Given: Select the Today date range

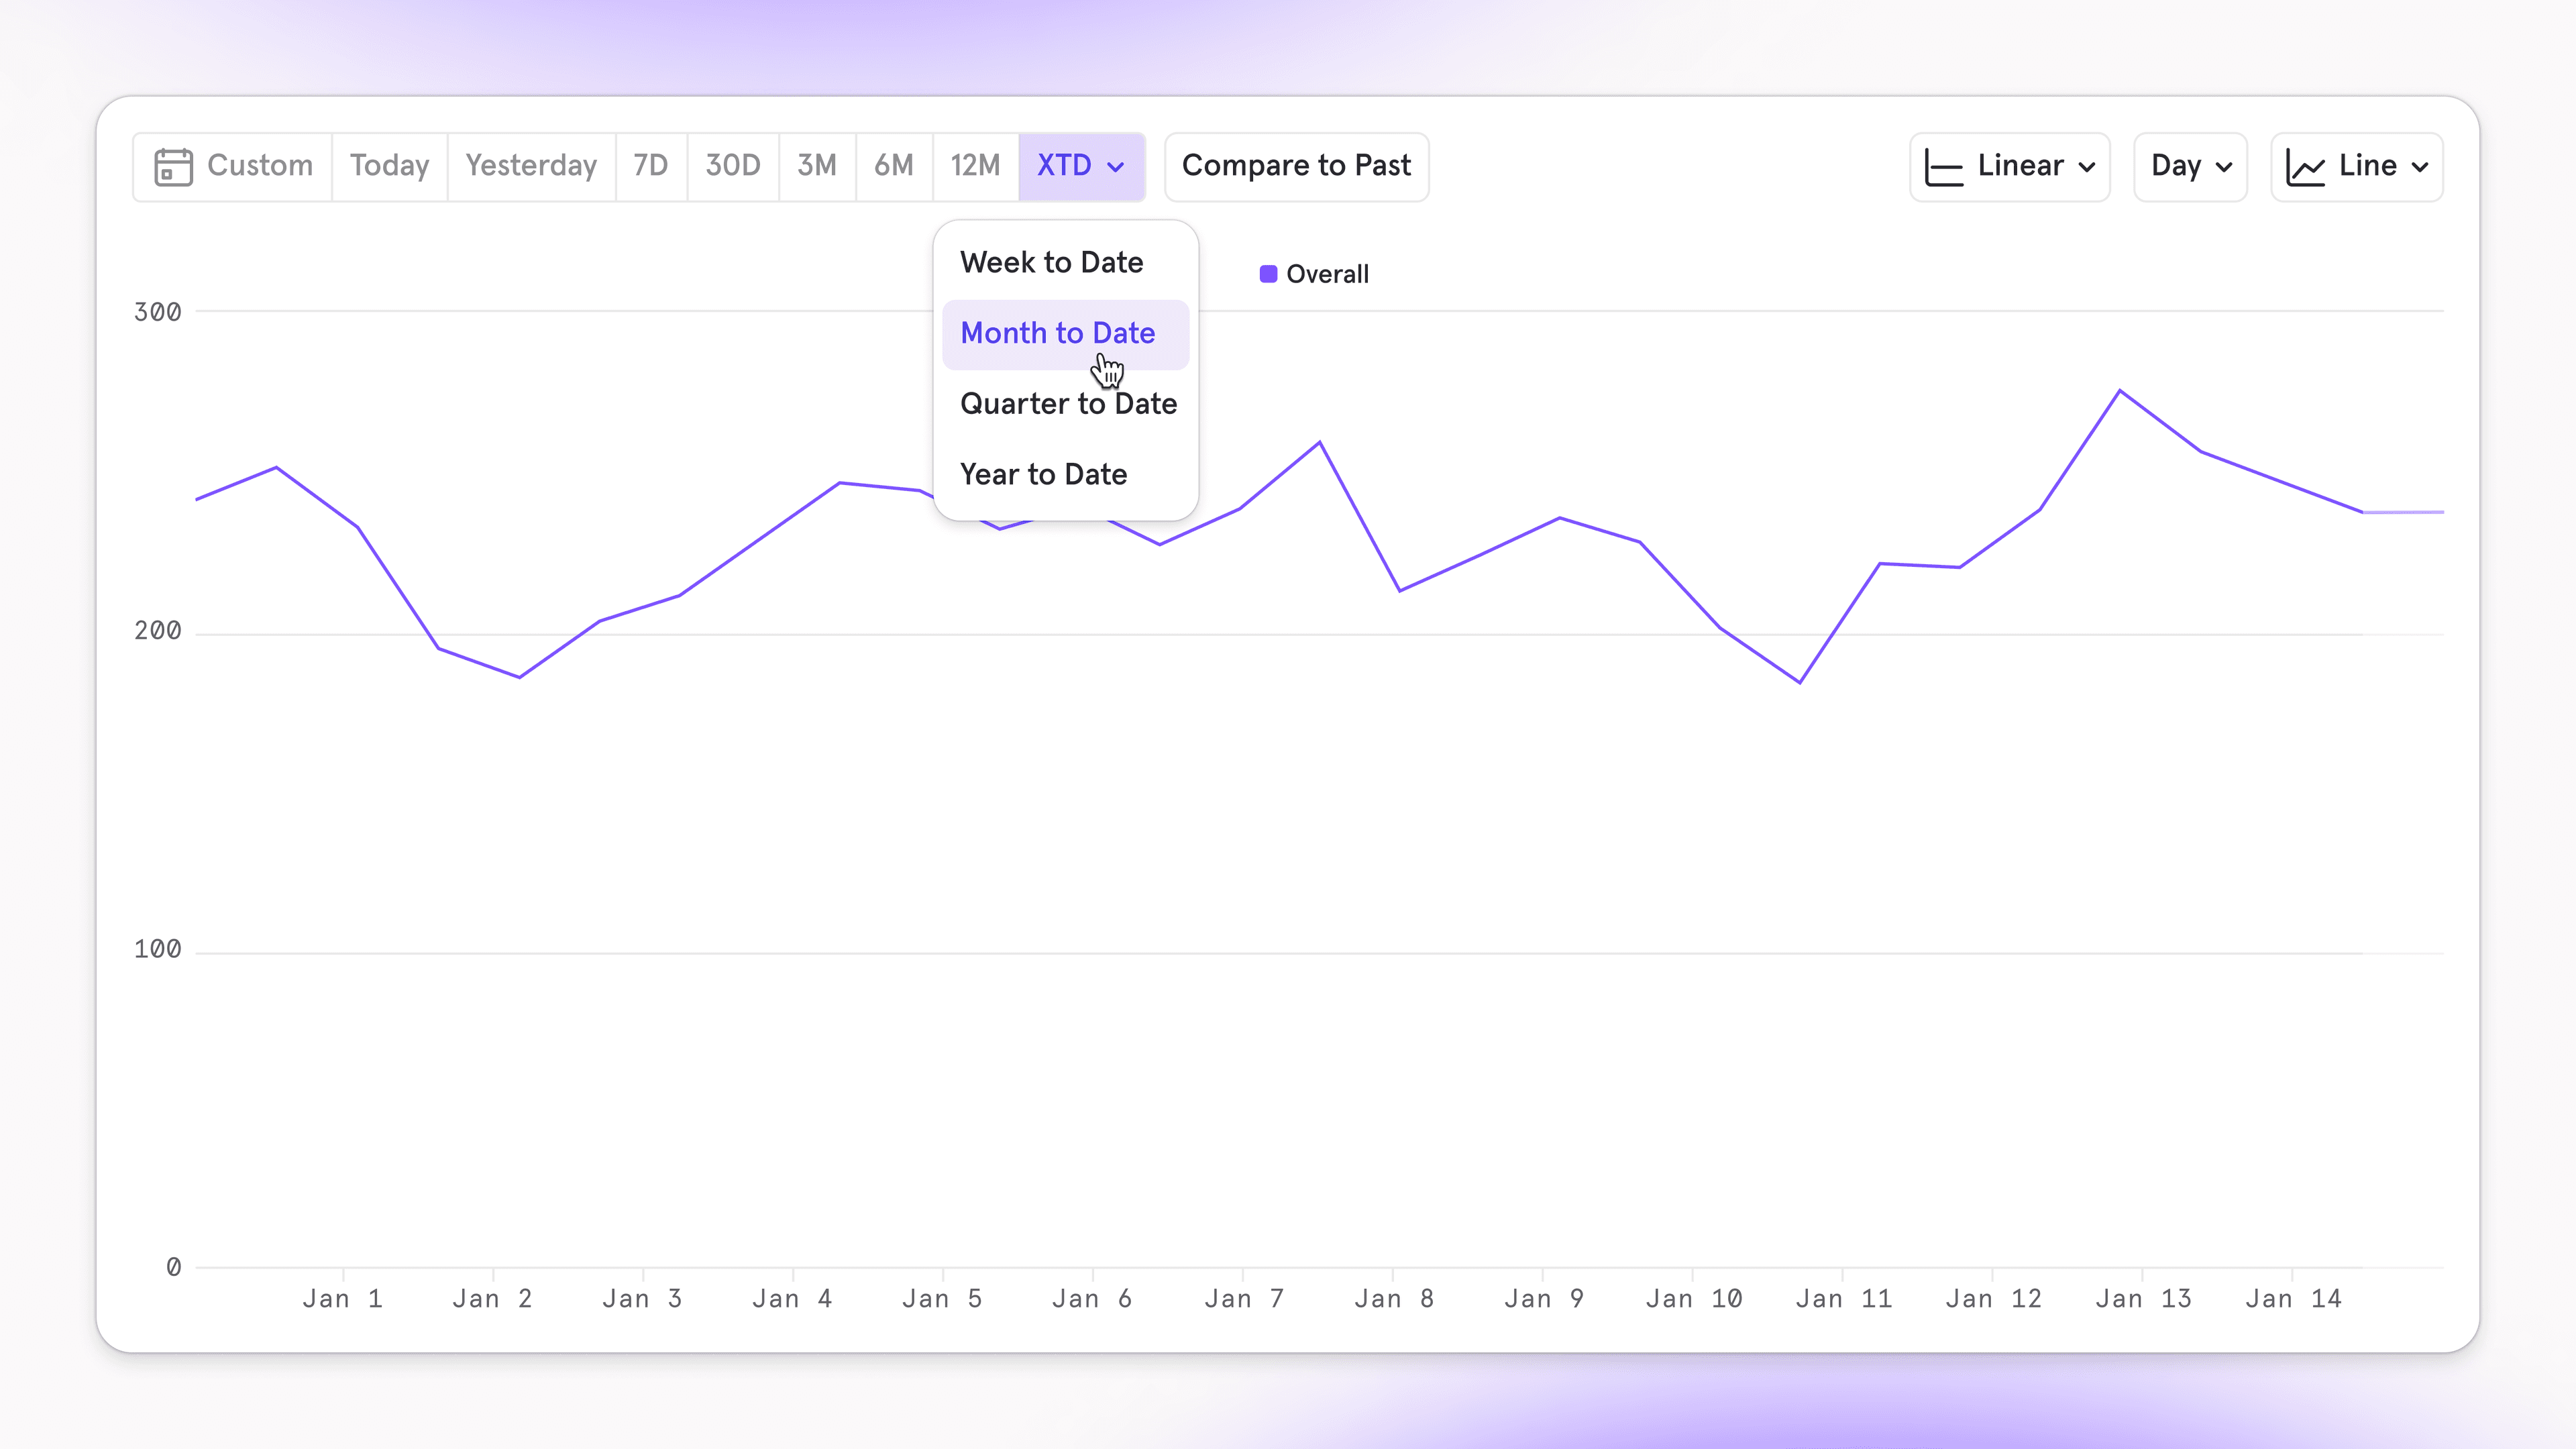Looking at the screenshot, I should tap(389, 166).
